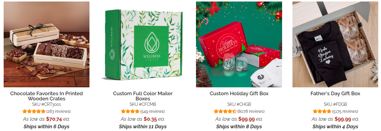381x131 pixels.
Task: Open the Custom Holiday Gift Box product image
Action: click(239, 44)
